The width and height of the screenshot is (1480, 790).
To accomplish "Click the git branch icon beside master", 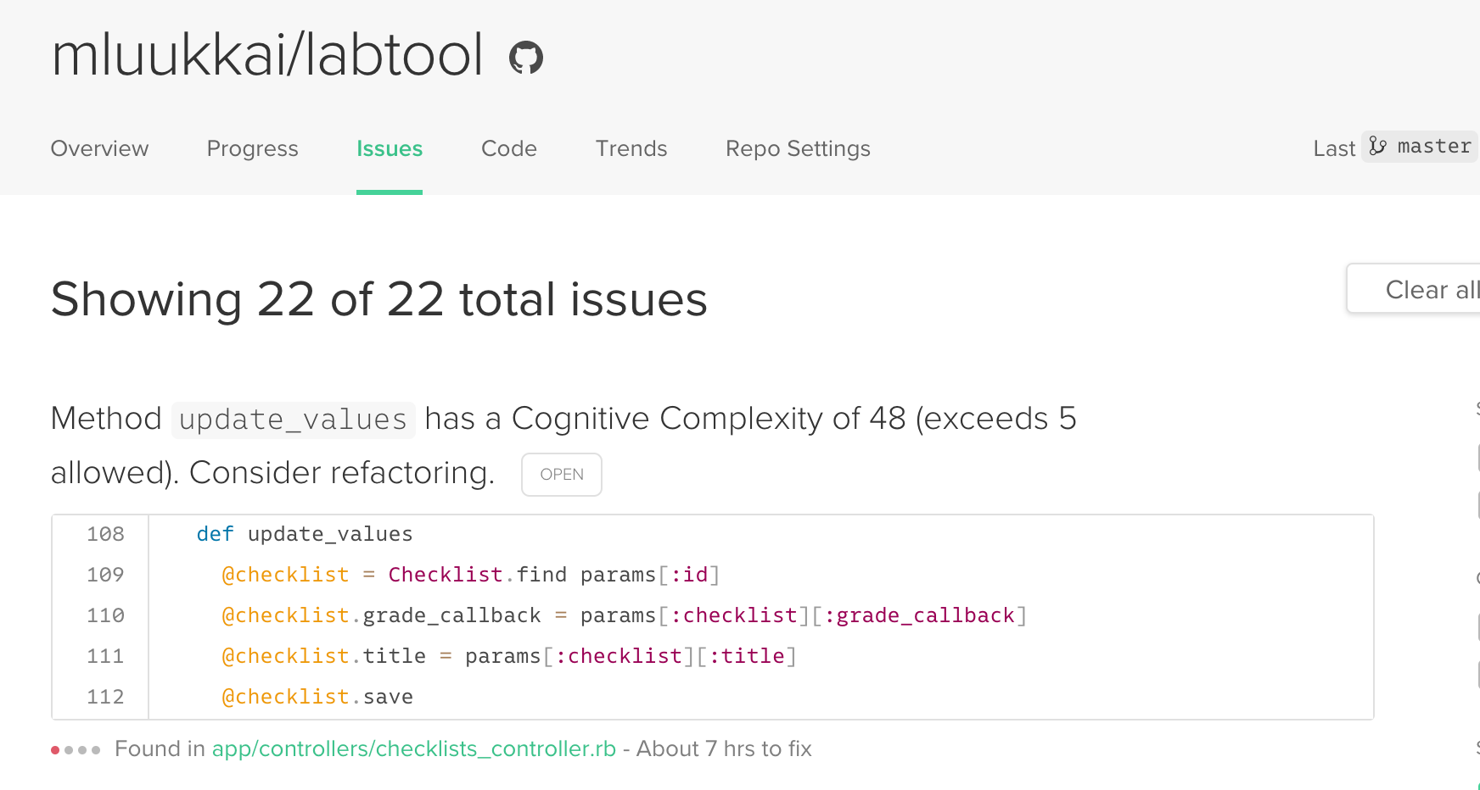I will pyautogui.click(x=1378, y=147).
